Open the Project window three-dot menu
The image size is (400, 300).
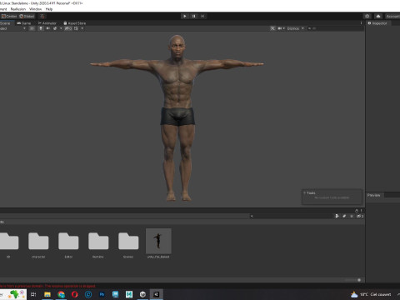point(361,211)
